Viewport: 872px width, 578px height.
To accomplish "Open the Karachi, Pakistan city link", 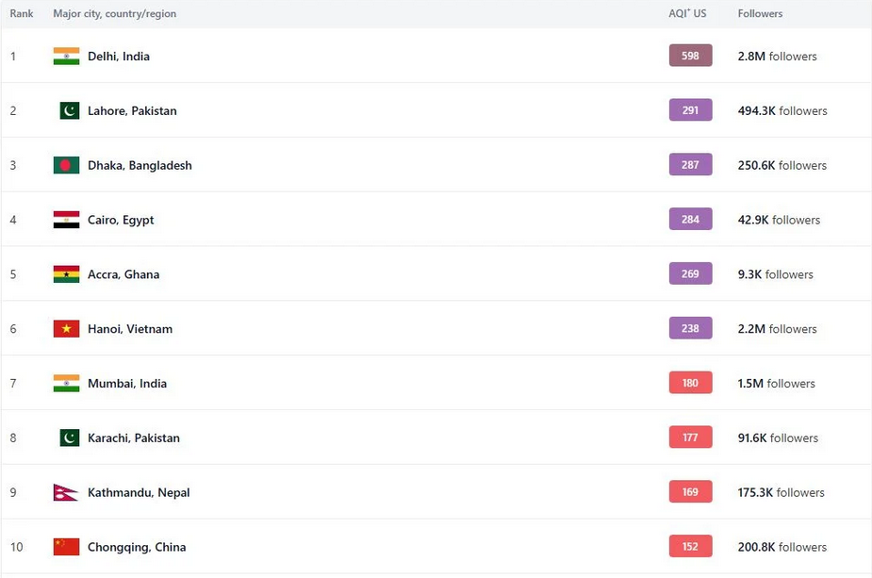I will click(x=134, y=438).
